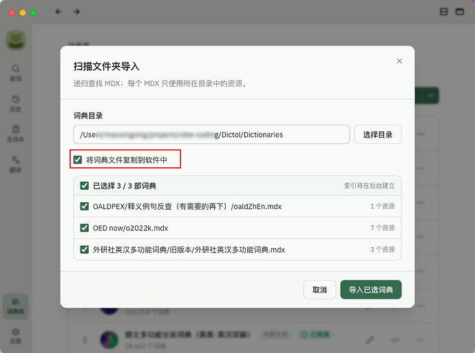Click the green app logo icon
Screen dimensions: 475x353
coord(16,40)
